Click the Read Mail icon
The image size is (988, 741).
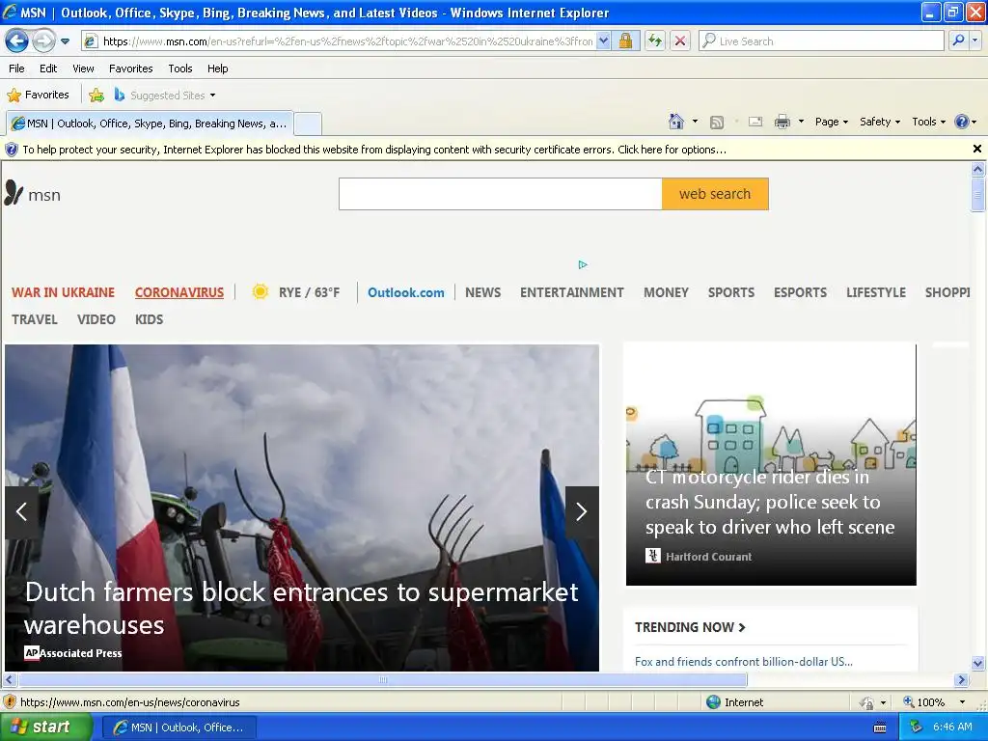(755, 122)
